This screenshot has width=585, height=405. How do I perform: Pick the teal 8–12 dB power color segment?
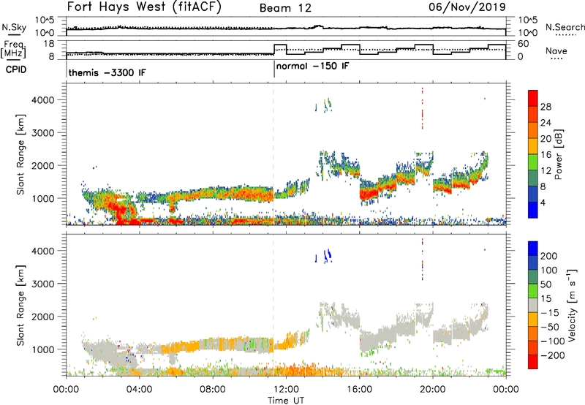tap(533, 178)
